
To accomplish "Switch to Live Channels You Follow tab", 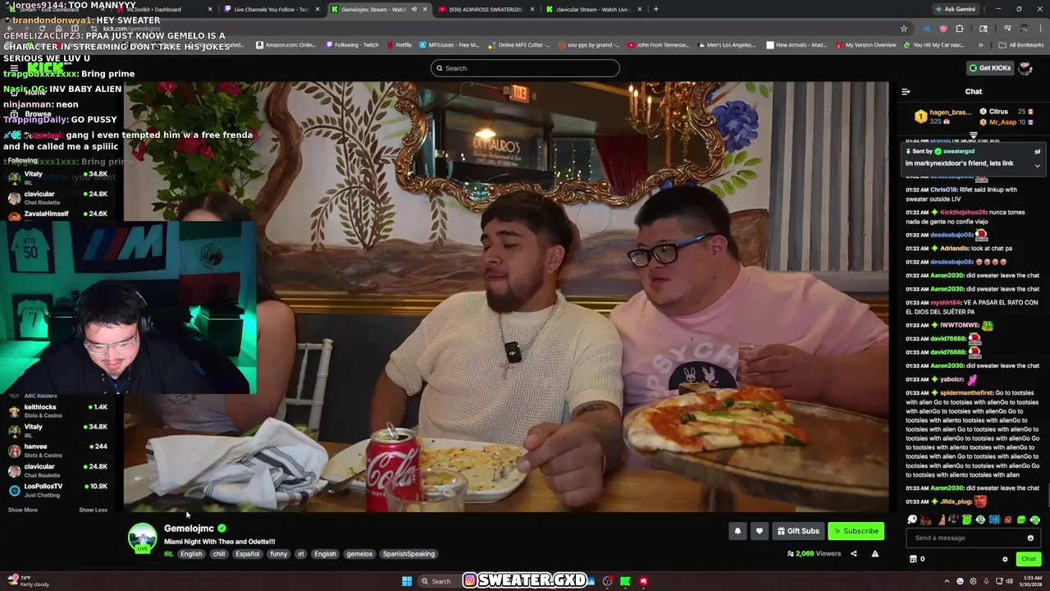I will (271, 9).
